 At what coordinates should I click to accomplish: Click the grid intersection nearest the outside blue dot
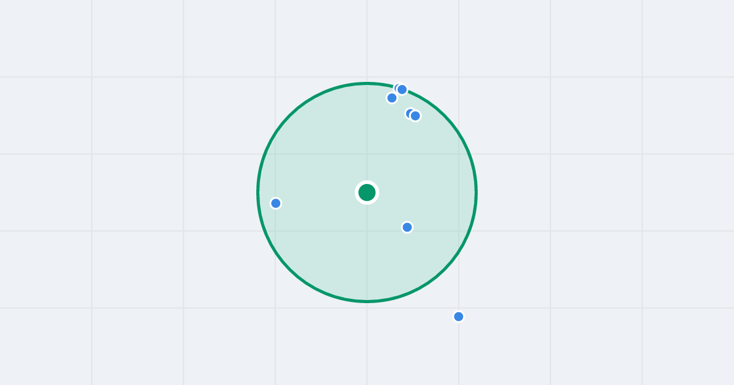[x=459, y=308]
